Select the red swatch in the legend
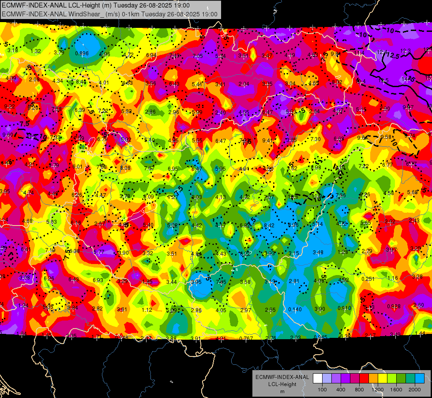 point(364,379)
